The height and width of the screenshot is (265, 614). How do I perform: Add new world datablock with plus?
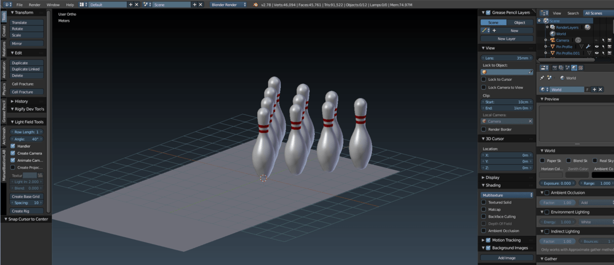[x=594, y=89]
